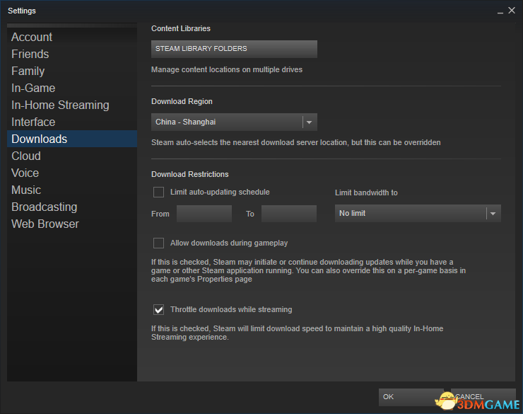This screenshot has height=414, width=523.
Task: Expand the Limit bandwidth No limit dropdown
Action: 418,213
